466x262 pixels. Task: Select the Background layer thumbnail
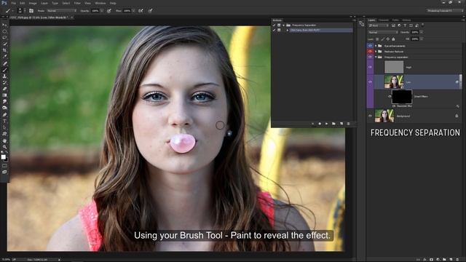point(384,116)
